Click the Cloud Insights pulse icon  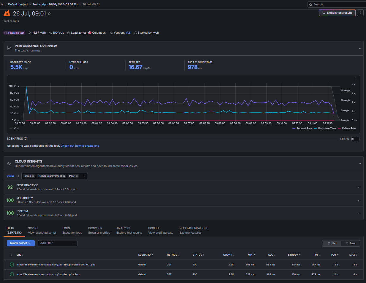[9, 164]
